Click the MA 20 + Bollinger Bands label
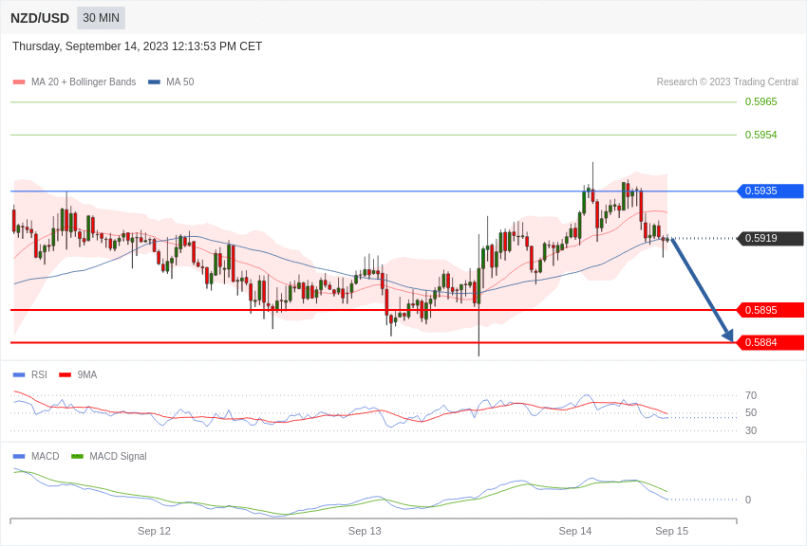This screenshot has width=807, height=546. pyautogui.click(x=84, y=82)
